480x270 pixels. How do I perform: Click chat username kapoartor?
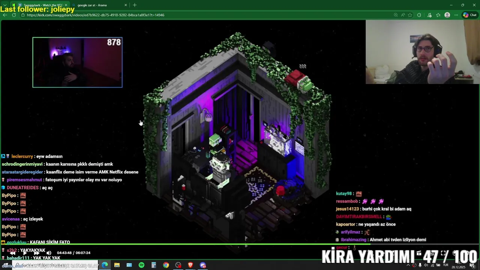click(x=345, y=224)
